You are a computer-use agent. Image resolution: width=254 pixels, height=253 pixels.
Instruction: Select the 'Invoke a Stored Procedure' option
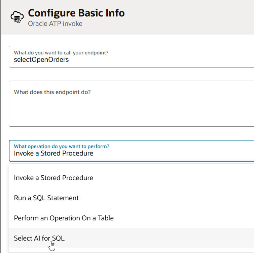click(53, 178)
